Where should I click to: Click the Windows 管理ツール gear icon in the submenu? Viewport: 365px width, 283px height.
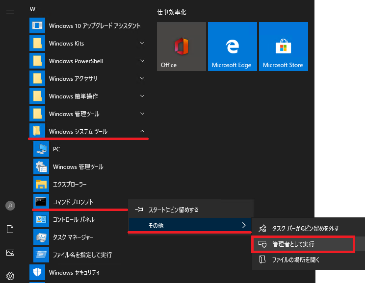coord(41,166)
